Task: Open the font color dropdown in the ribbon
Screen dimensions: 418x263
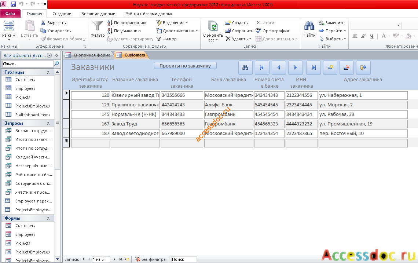Action: point(389,36)
